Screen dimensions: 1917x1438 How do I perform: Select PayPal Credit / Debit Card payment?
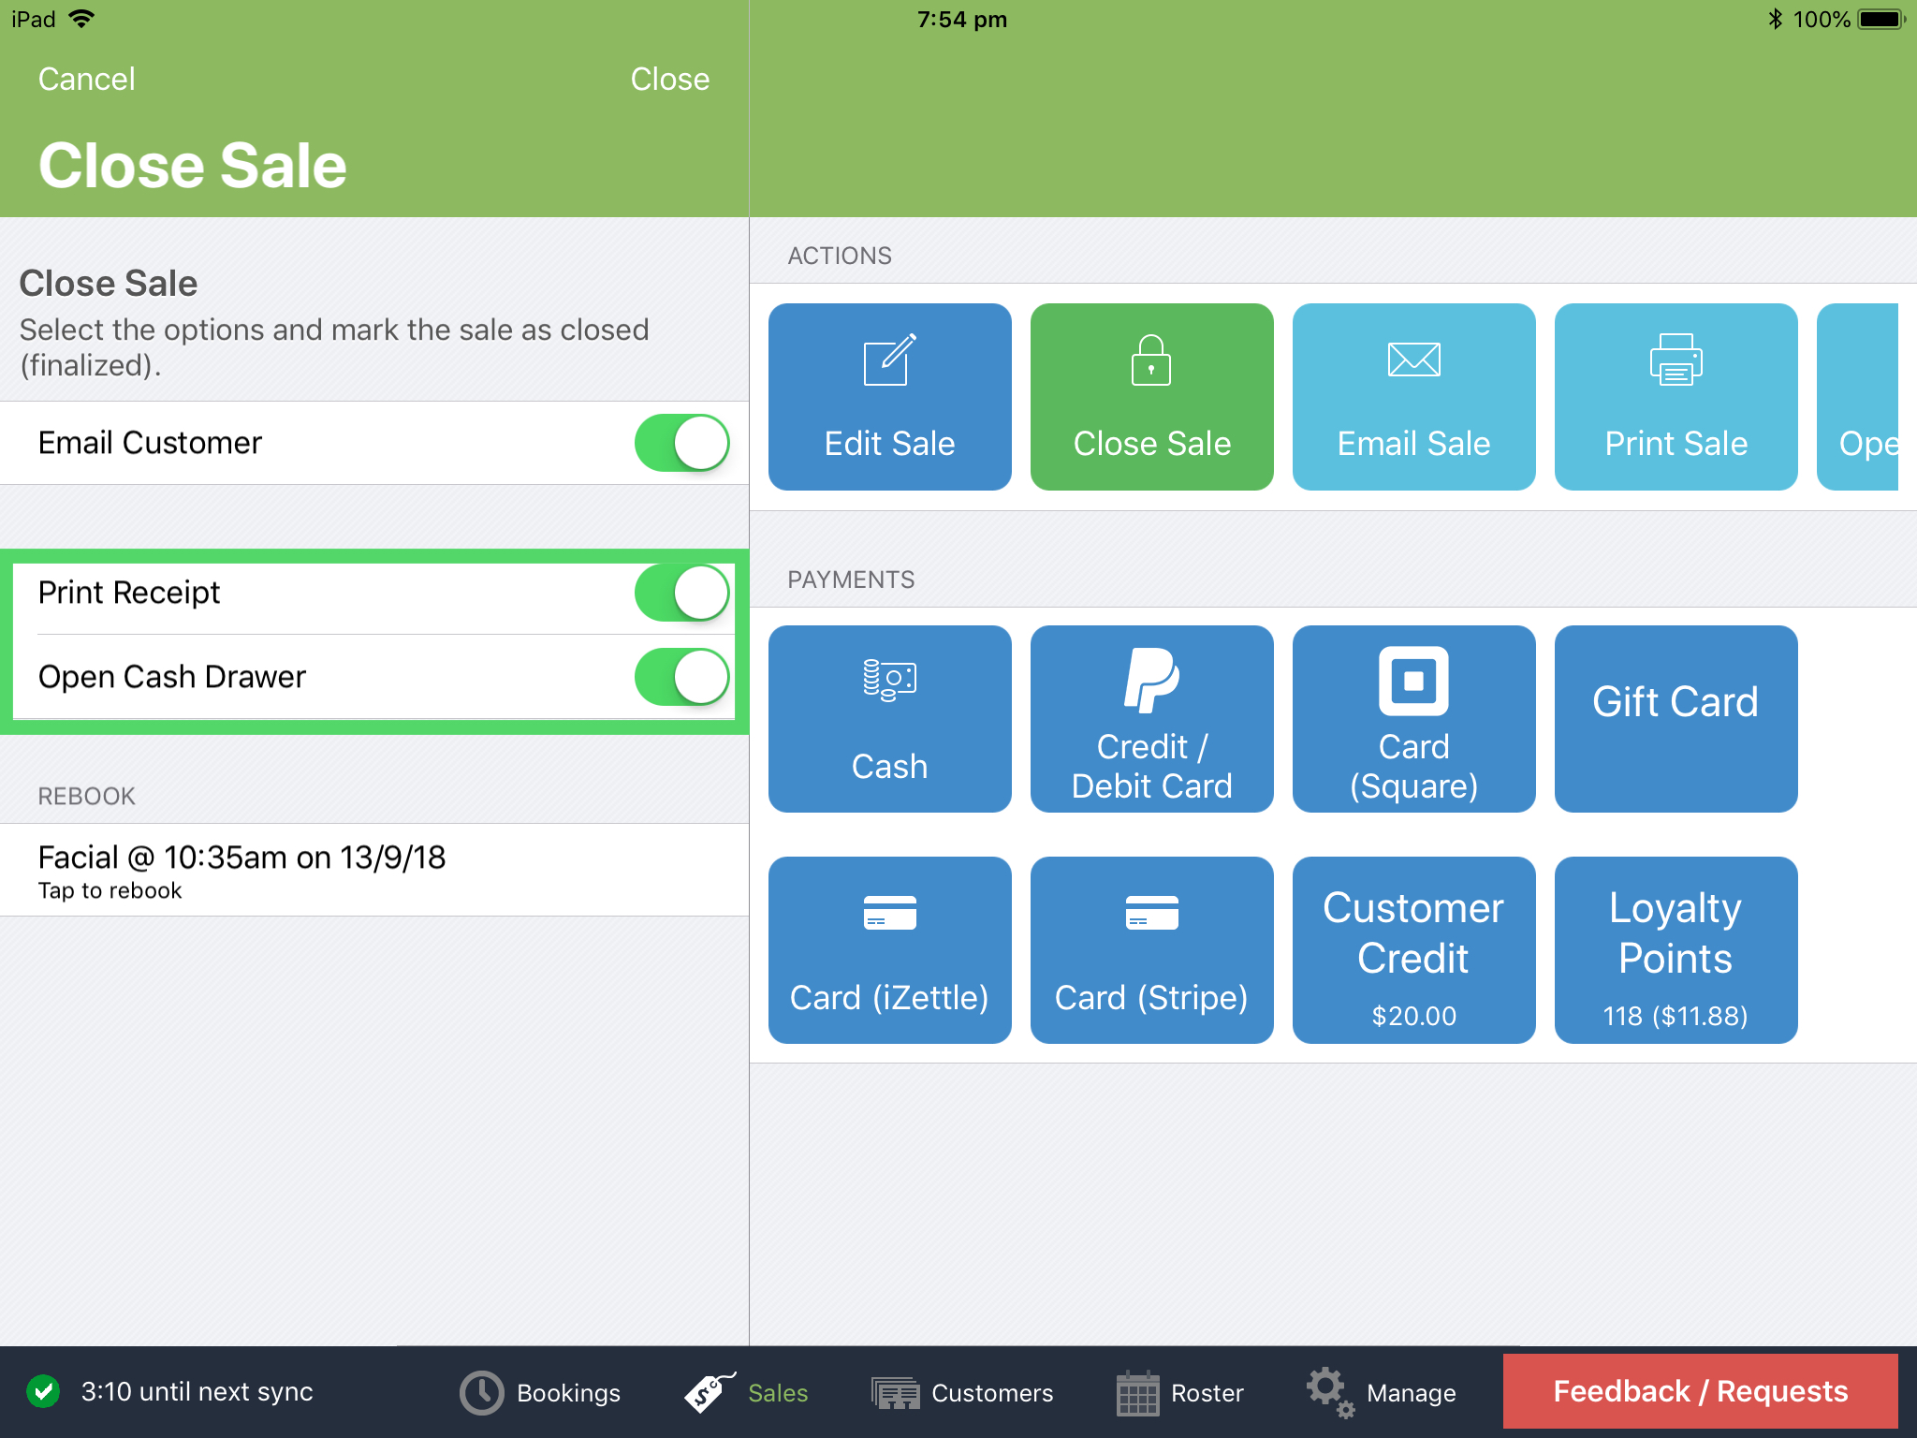(1151, 718)
